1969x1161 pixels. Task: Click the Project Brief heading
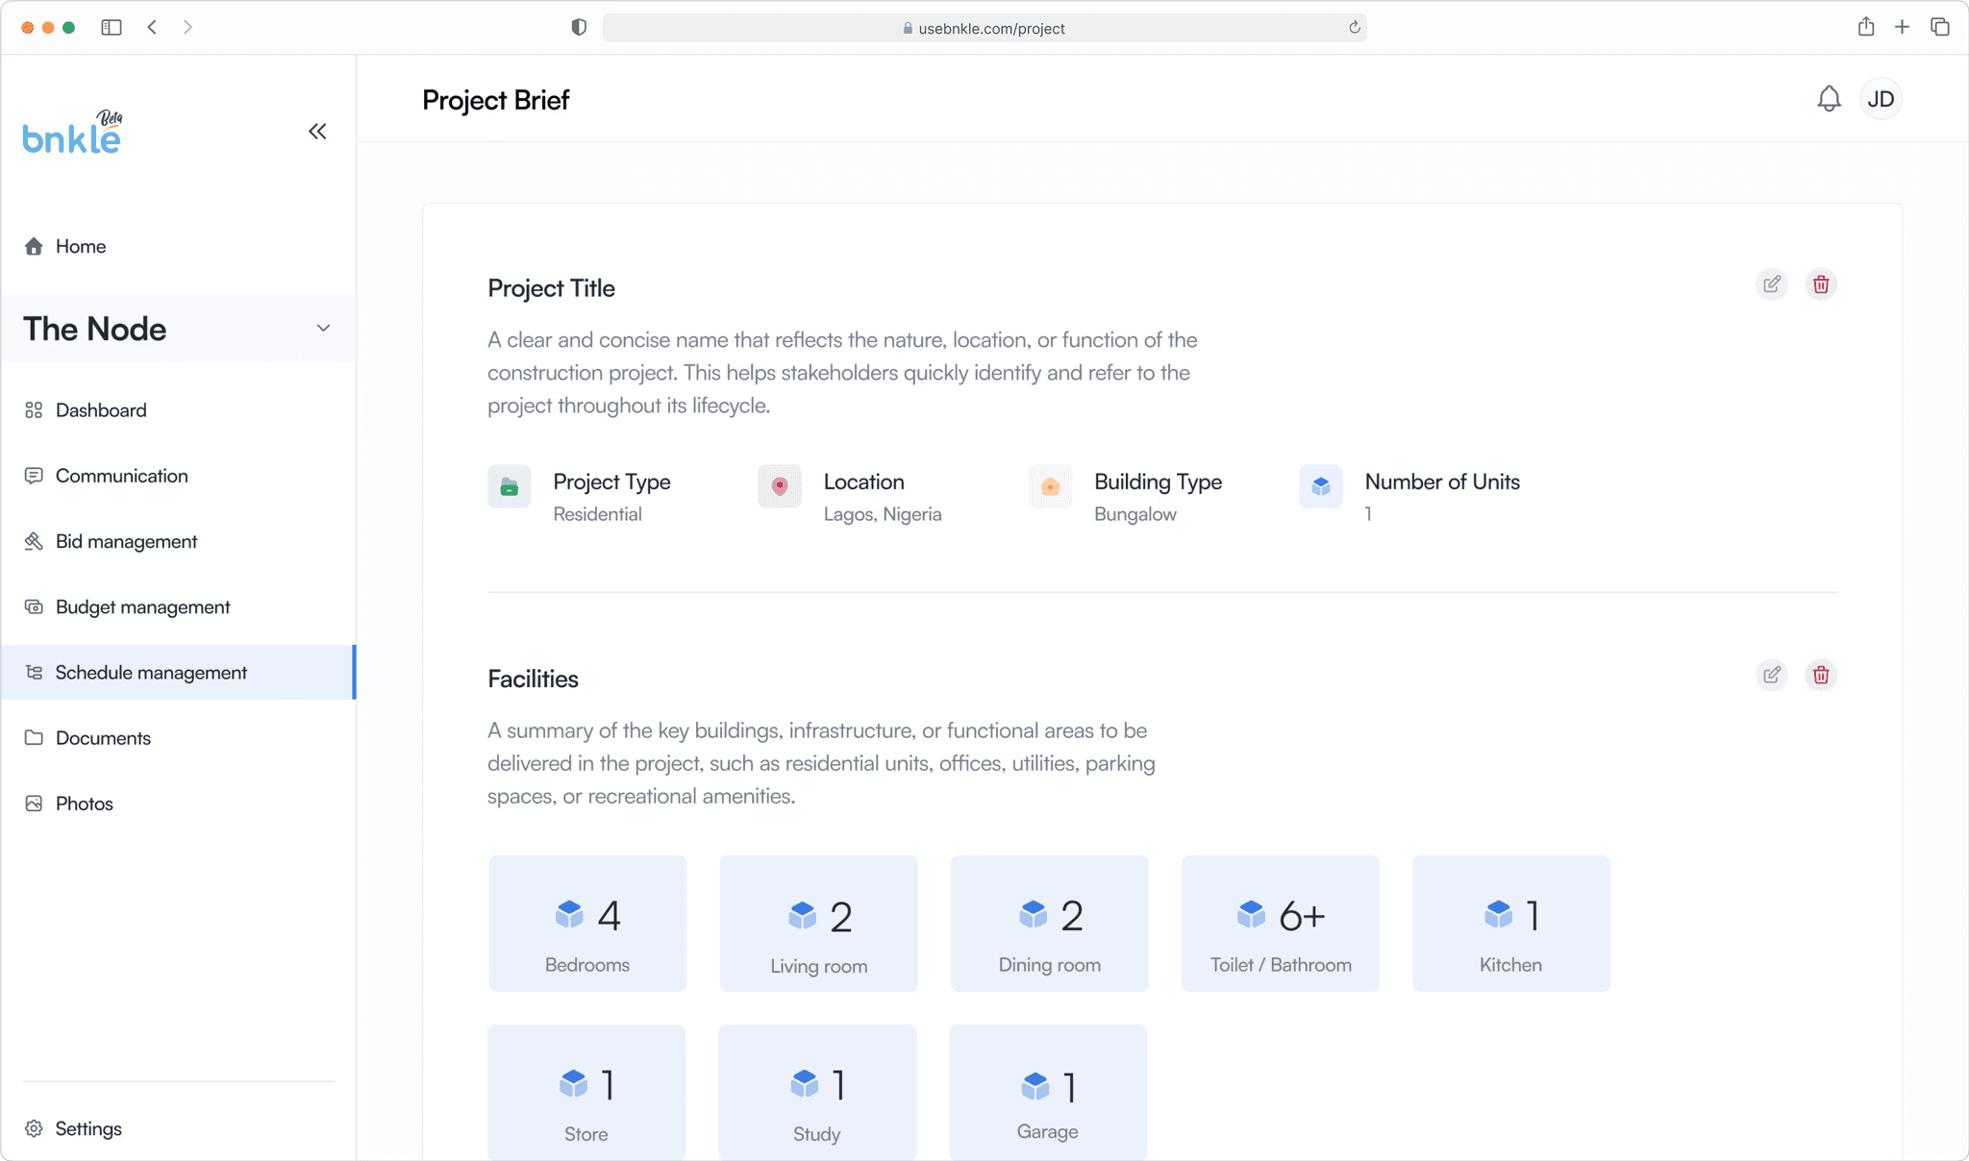pyautogui.click(x=495, y=100)
